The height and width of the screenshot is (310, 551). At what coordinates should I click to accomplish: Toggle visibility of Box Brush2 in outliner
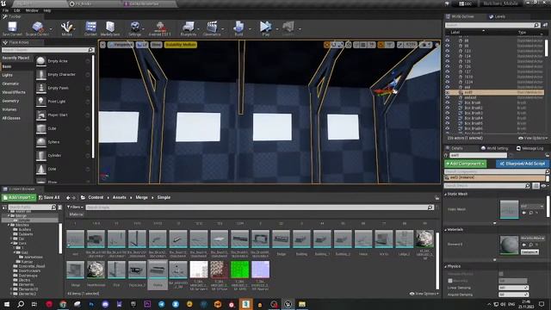[448, 108]
